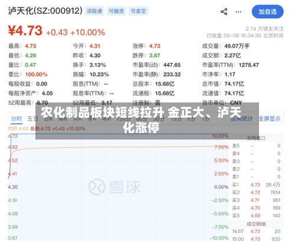
Task: Open 区间统计 link
Action: click(x=242, y=119)
